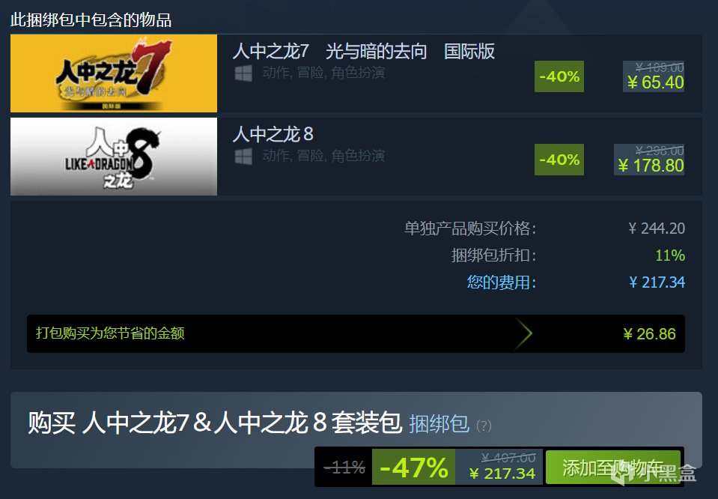This screenshot has height=499, width=718.
Task: Click 添加至购物车 add to cart button
Action: coord(612,468)
